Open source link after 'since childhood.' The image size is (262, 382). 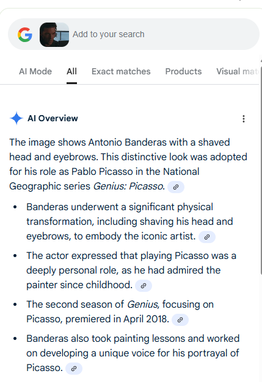pos(144,286)
